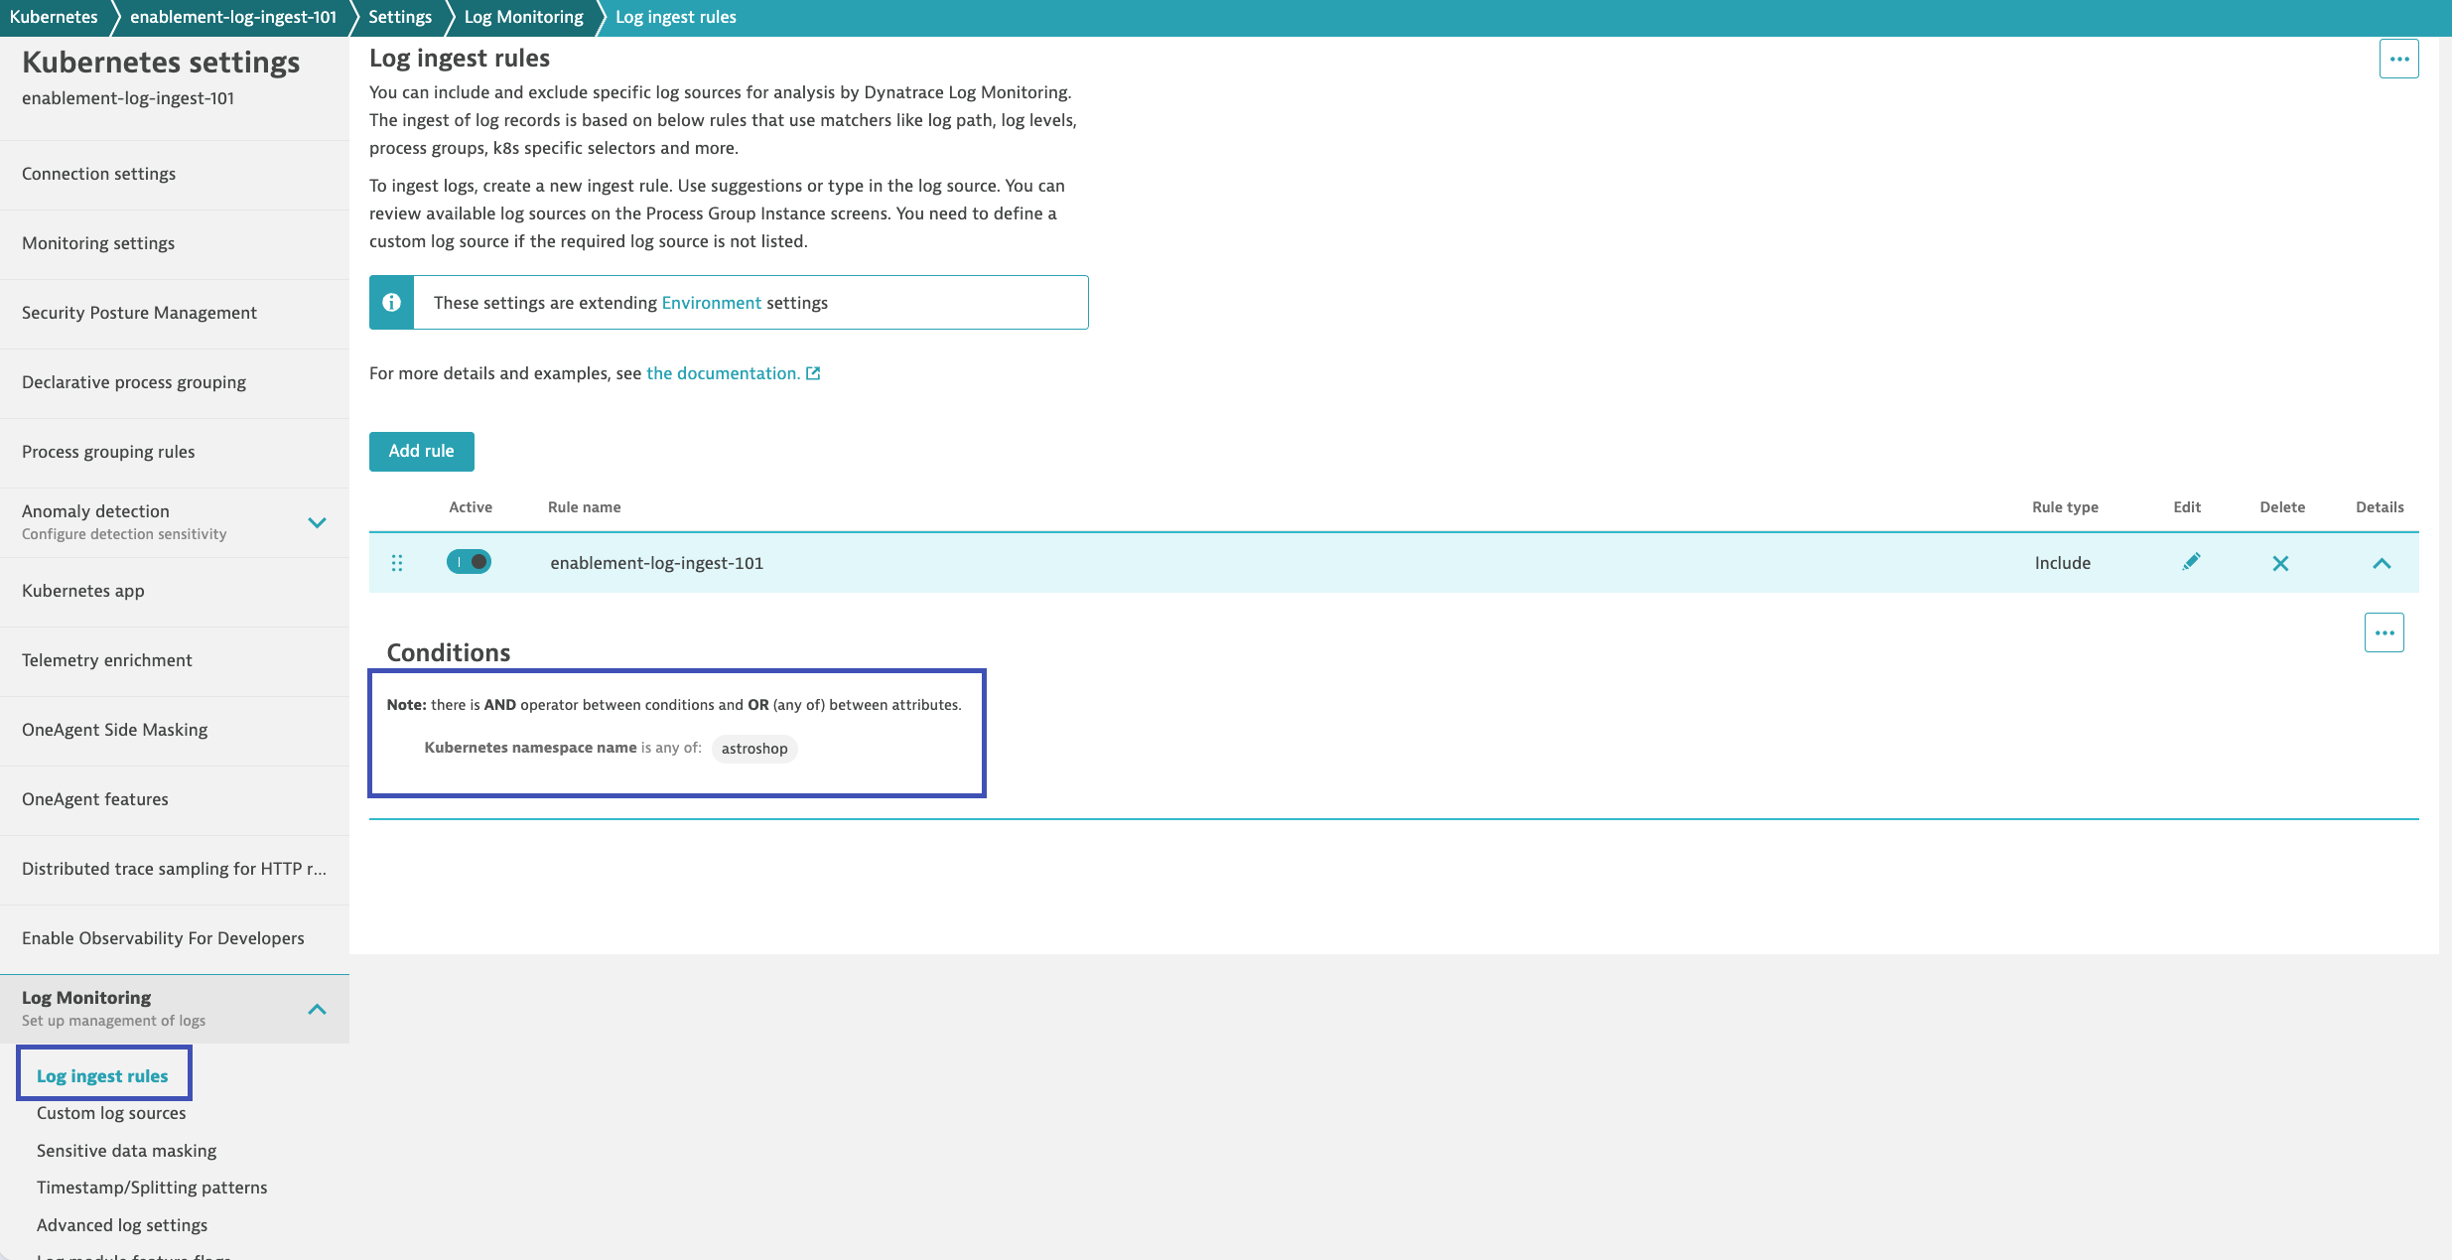Go to Log Monitoring breadcrumb

click(524, 17)
